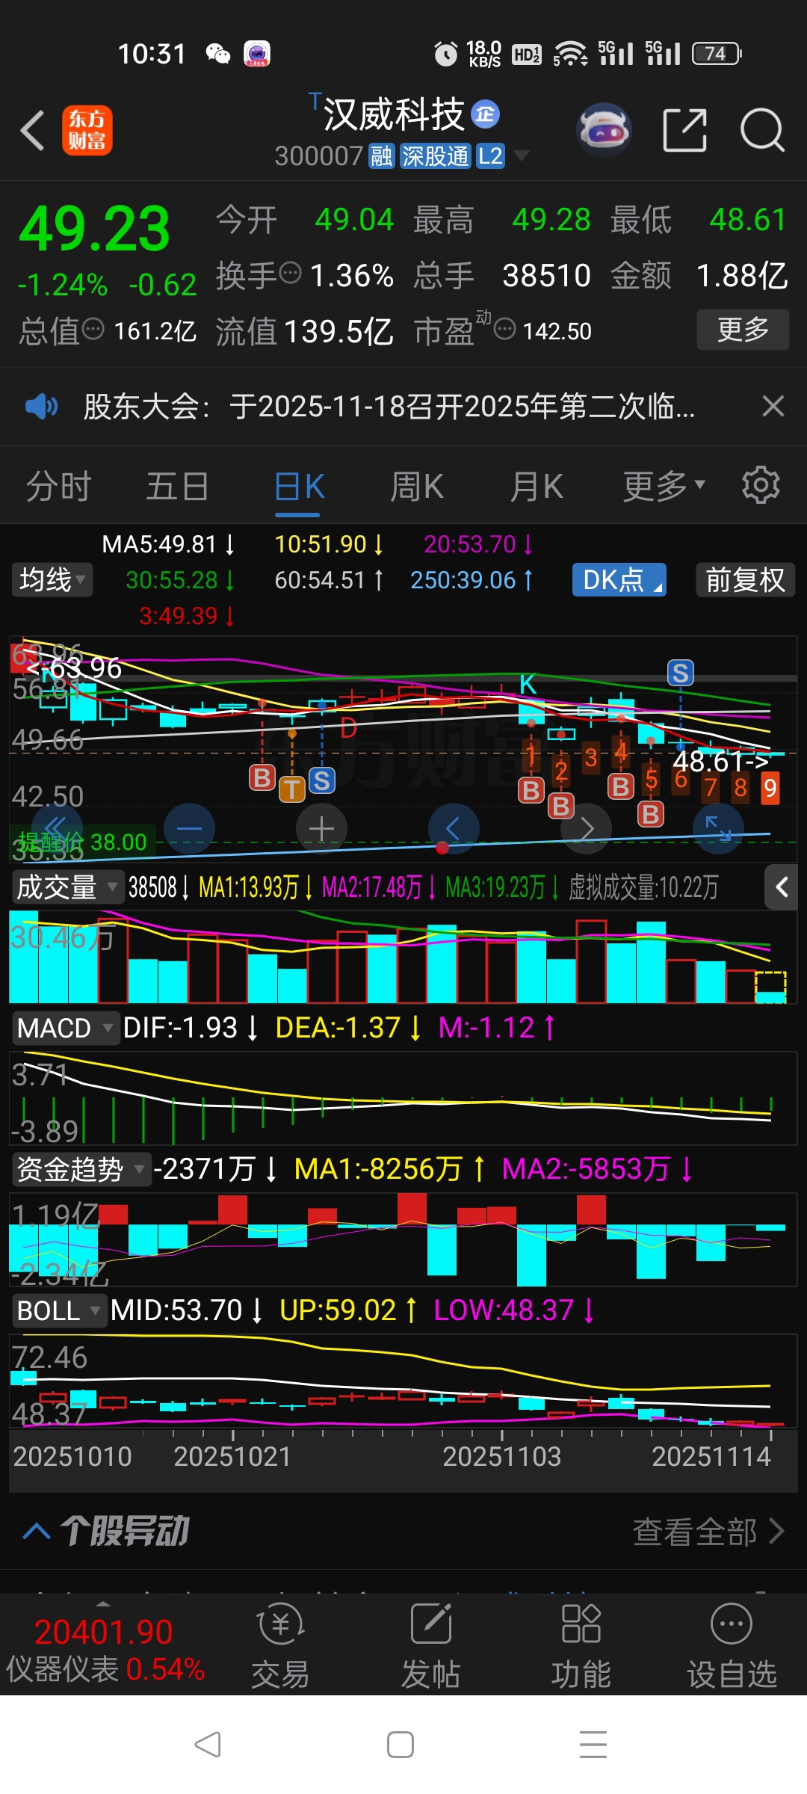
Task: Tap the current price 49.23
Action: click(x=95, y=228)
